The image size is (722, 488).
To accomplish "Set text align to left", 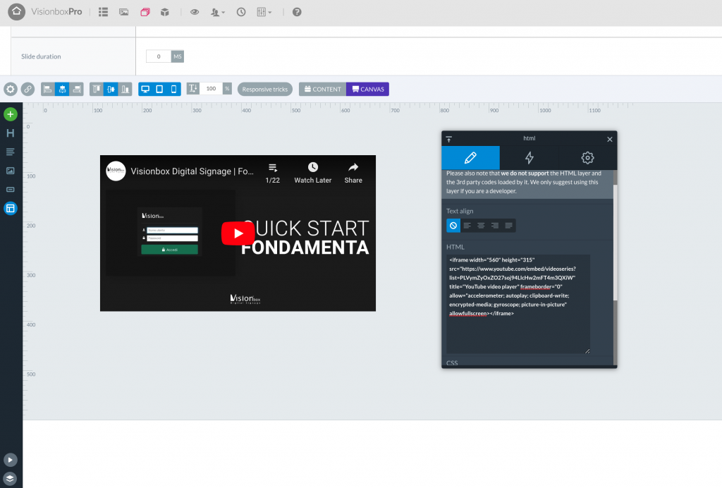I will pyautogui.click(x=467, y=226).
